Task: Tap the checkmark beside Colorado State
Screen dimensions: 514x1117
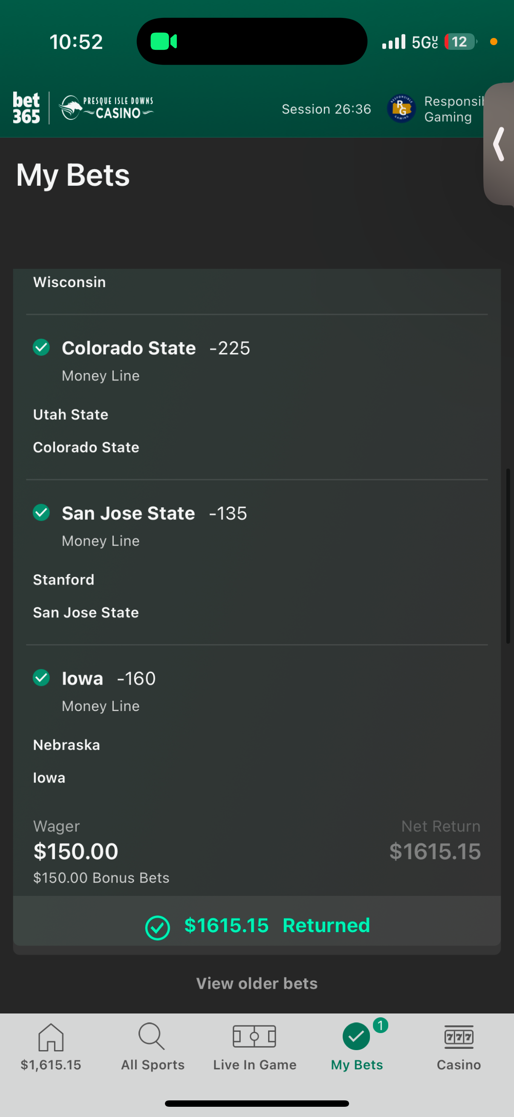Action: click(41, 347)
